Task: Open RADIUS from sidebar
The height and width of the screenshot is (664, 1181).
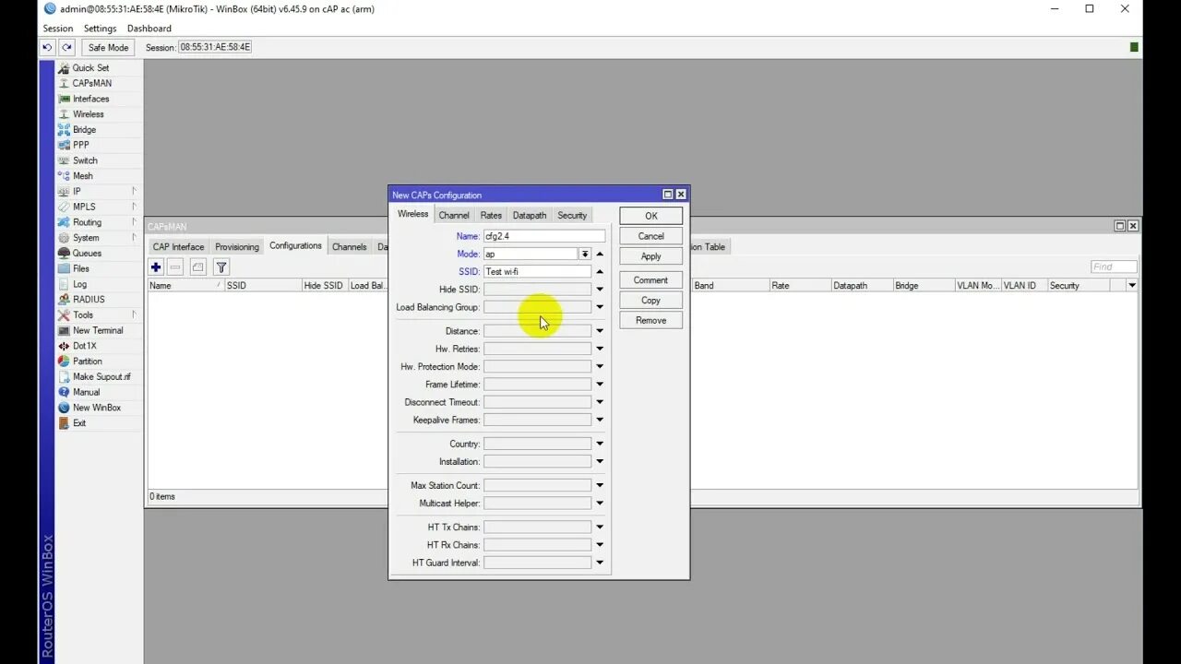Action: 89,300
